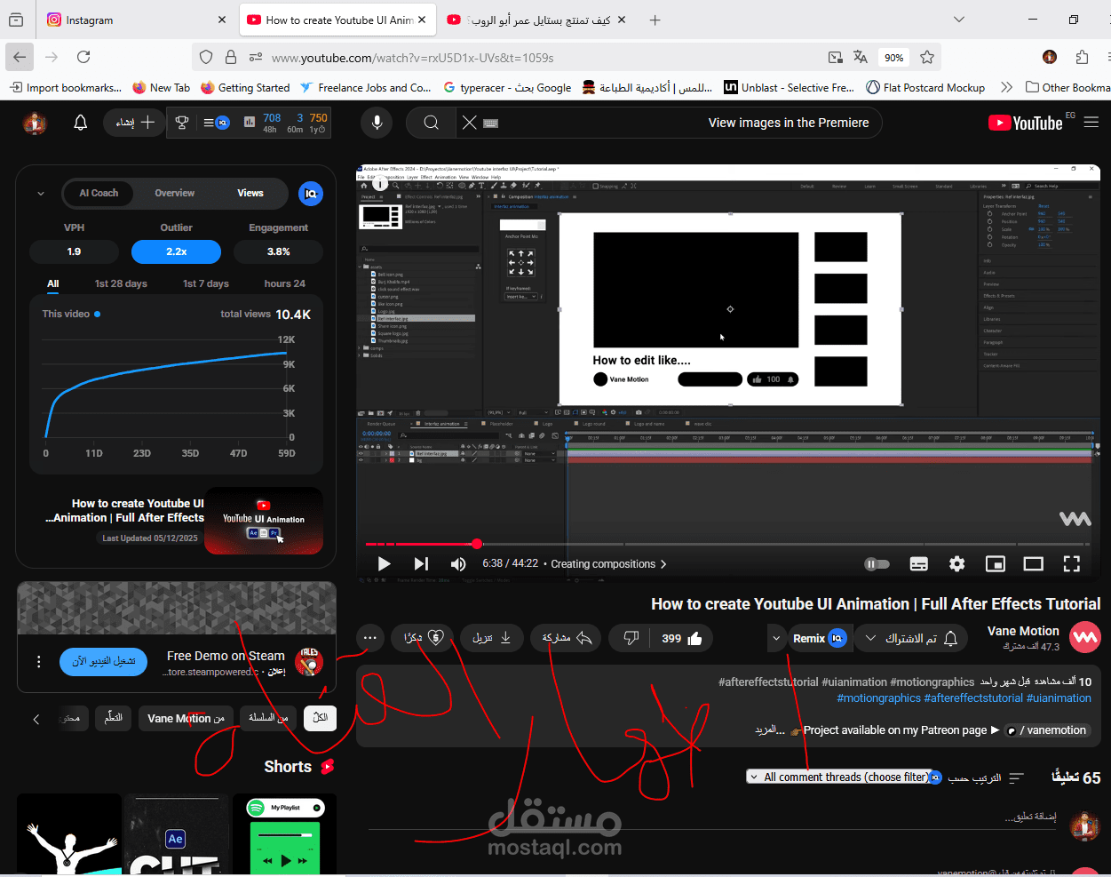The height and width of the screenshot is (877, 1111).
Task: Click the شكرًا thanks button
Action: (422, 638)
